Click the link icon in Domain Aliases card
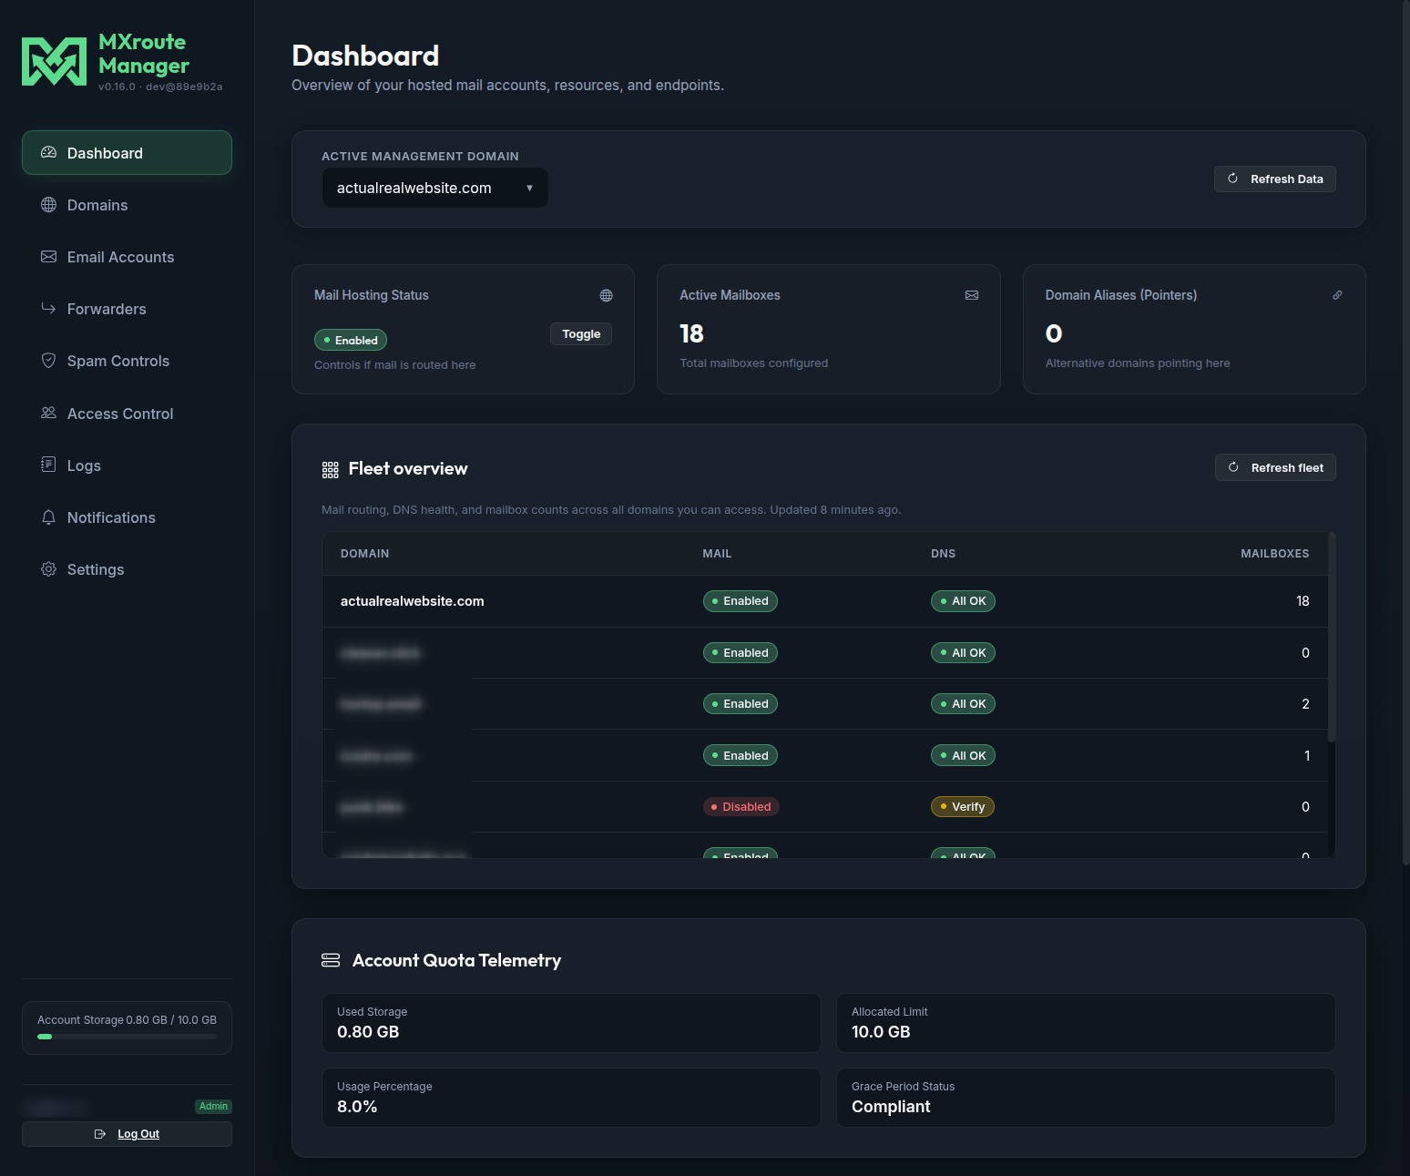Image resolution: width=1410 pixels, height=1176 pixels. tap(1337, 295)
